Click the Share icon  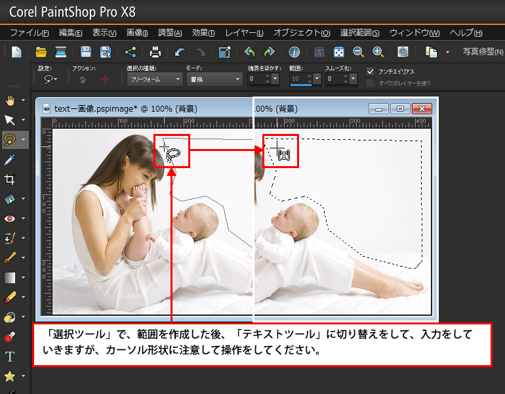pos(131,52)
